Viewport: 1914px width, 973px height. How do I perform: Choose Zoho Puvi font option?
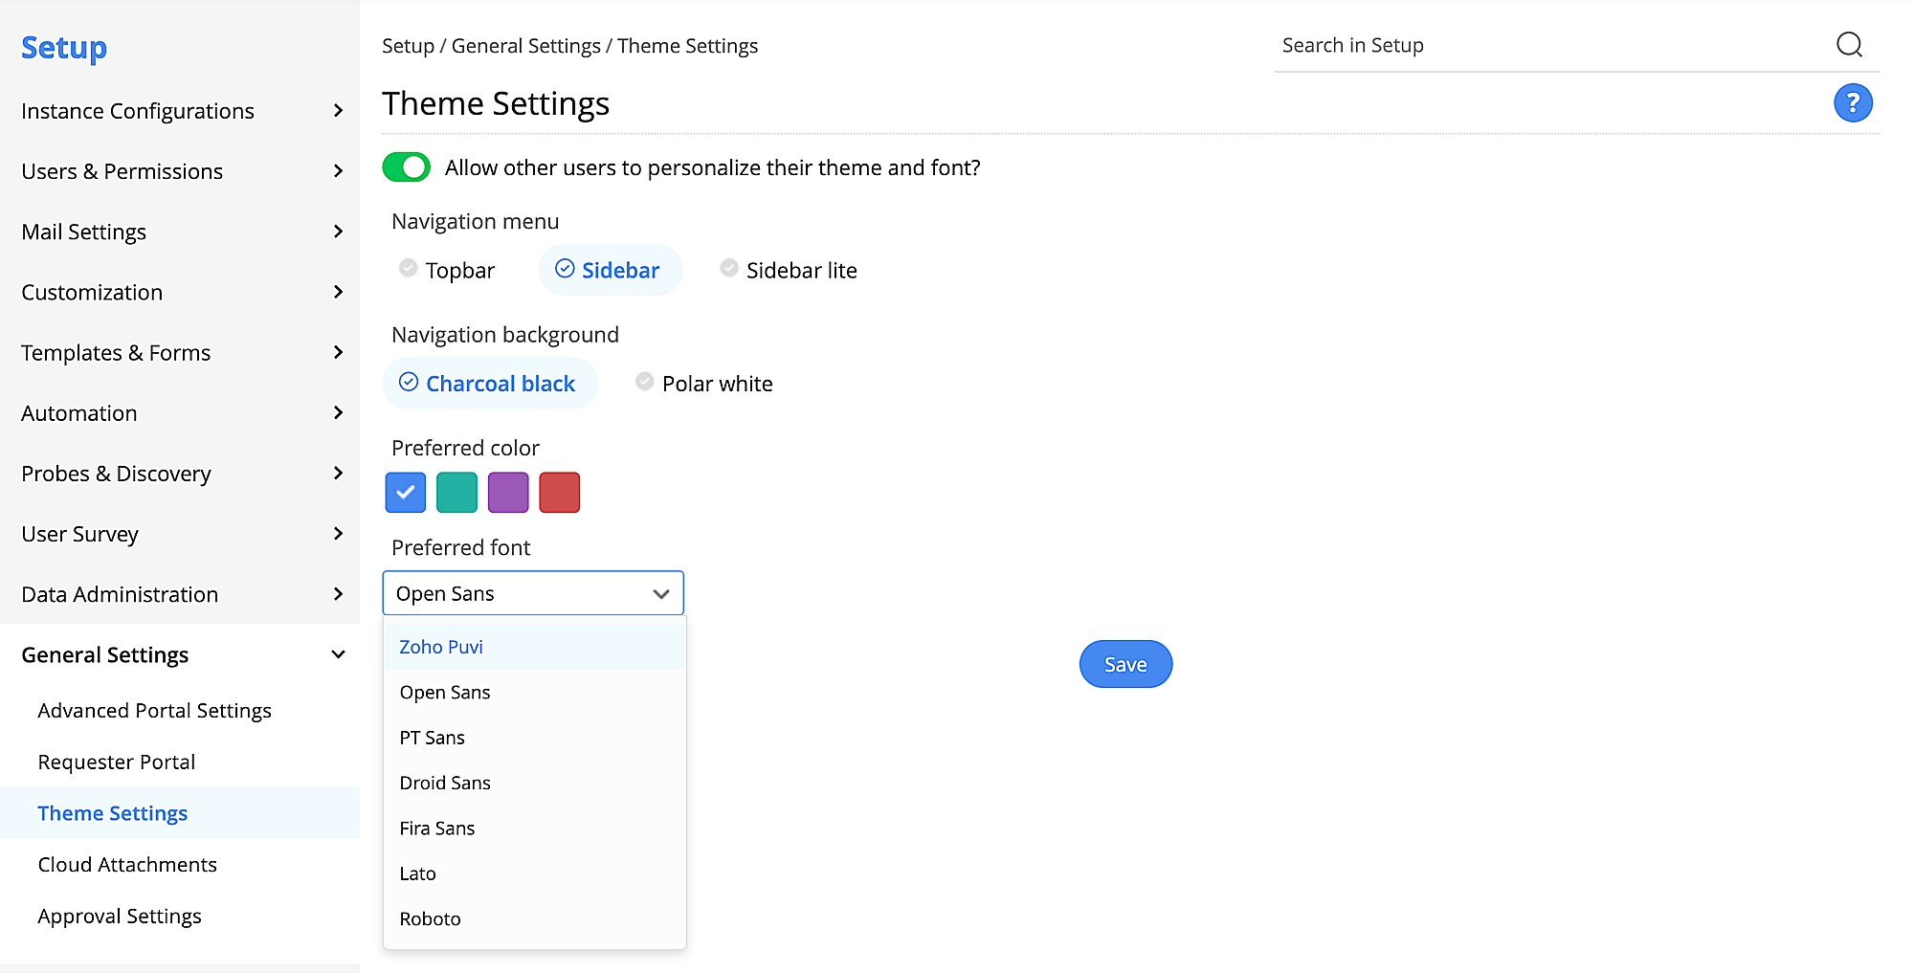[441, 647]
